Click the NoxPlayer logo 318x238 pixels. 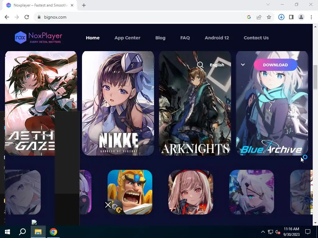(38, 37)
